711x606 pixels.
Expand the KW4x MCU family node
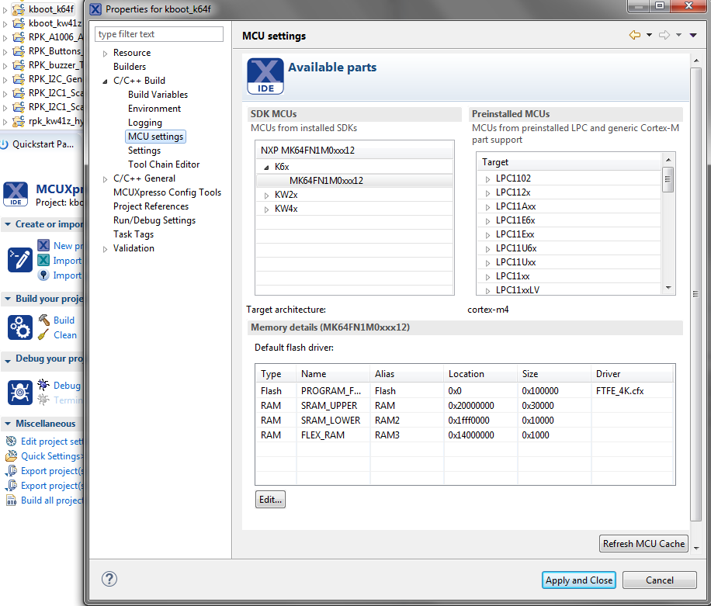click(x=267, y=210)
